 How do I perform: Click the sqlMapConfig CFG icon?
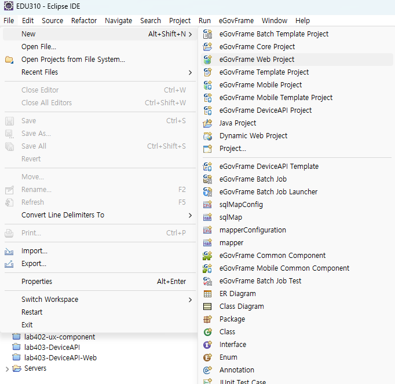tap(207, 205)
